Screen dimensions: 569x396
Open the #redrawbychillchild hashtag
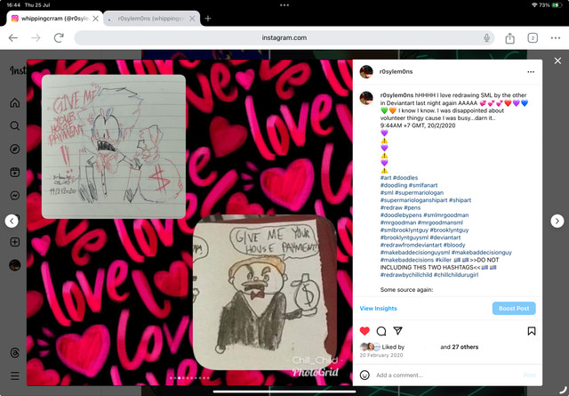point(406,275)
